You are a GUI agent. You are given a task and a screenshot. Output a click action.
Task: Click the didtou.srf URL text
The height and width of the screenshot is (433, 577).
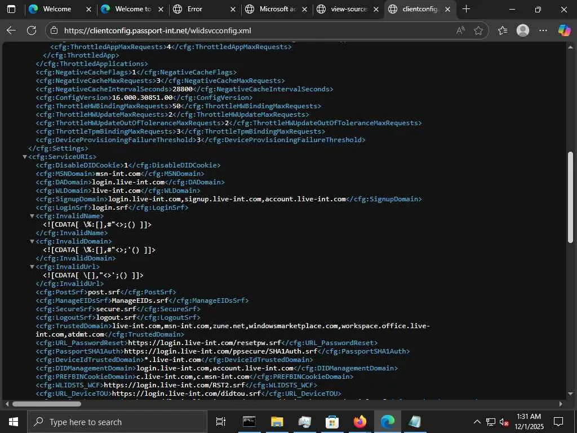187,394
